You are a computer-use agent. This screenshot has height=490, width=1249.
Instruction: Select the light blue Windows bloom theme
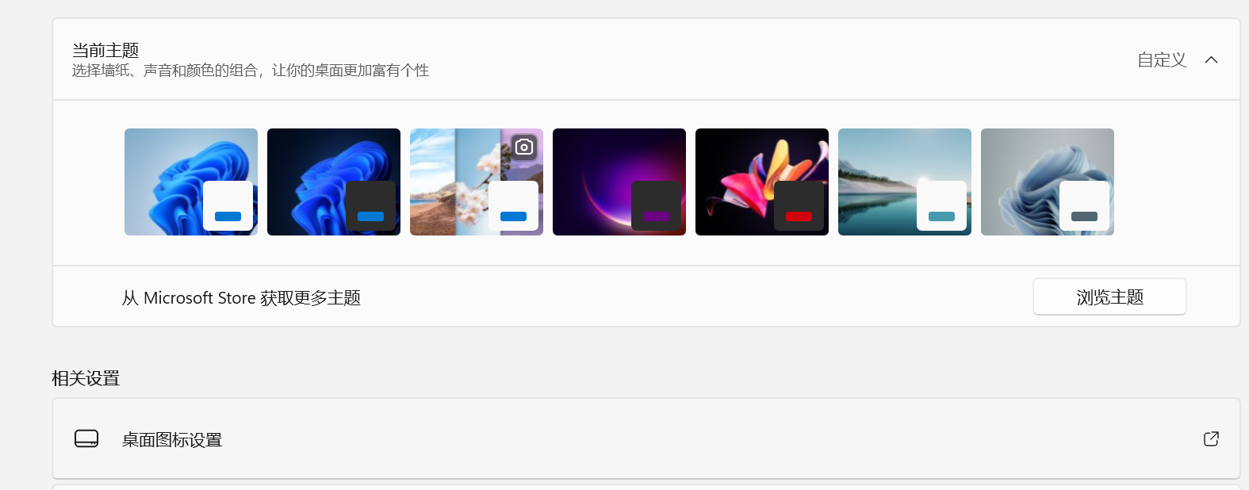191,182
